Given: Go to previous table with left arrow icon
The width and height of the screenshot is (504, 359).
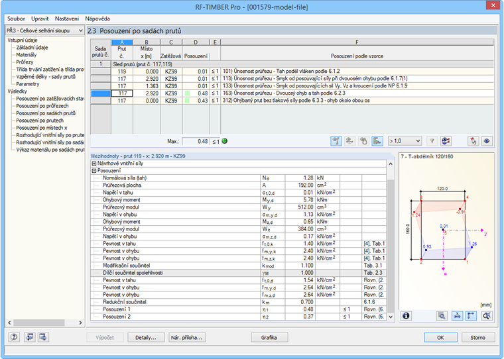Looking at the screenshot, I should 29,337.
